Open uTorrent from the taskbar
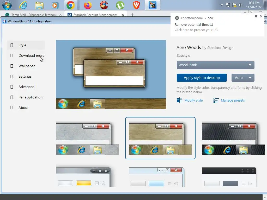The height and width of the screenshot is (200, 267). pos(120,5)
